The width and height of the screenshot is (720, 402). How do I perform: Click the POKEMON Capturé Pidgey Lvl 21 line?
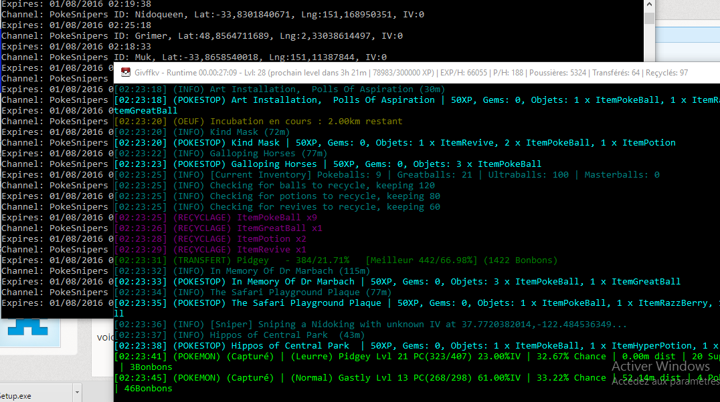coord(417,357)
